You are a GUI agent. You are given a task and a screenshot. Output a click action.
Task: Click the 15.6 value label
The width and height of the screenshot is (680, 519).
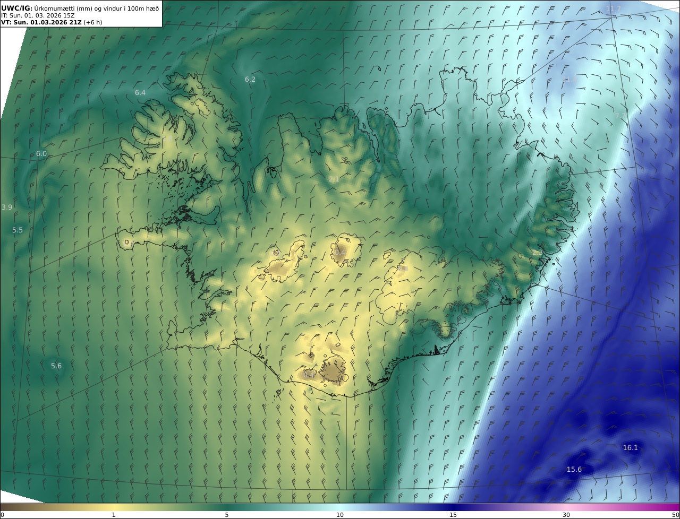click(x=574, y=469)
